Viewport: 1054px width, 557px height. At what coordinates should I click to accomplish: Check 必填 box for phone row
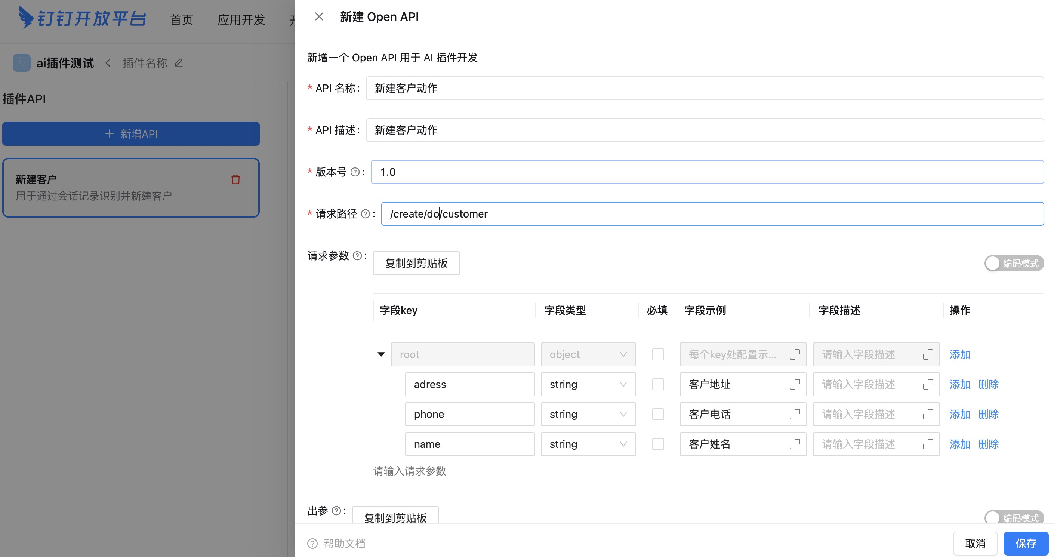658,414
